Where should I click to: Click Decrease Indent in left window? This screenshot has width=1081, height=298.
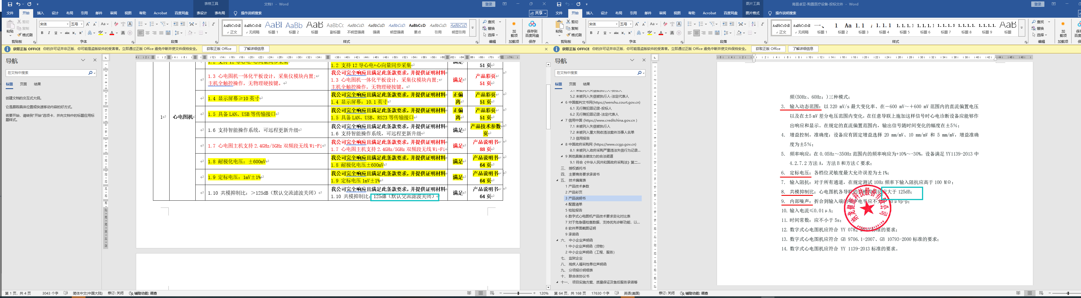(176, 24)
